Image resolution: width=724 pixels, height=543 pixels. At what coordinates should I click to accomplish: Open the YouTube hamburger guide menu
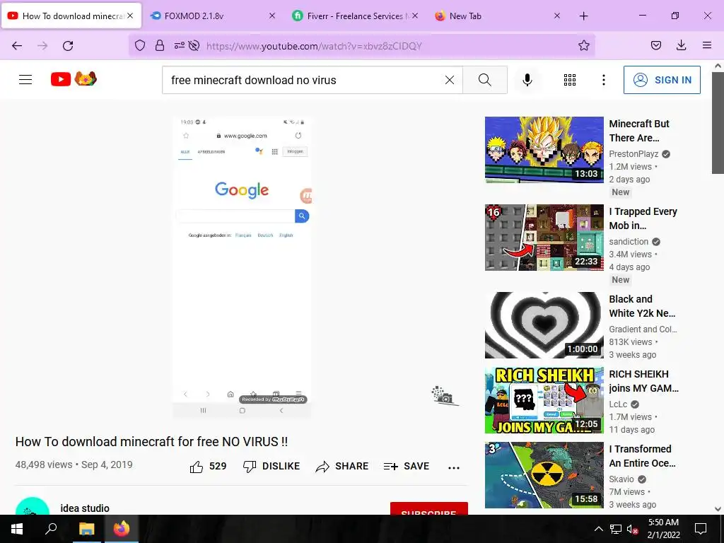[x=25, y=80]
